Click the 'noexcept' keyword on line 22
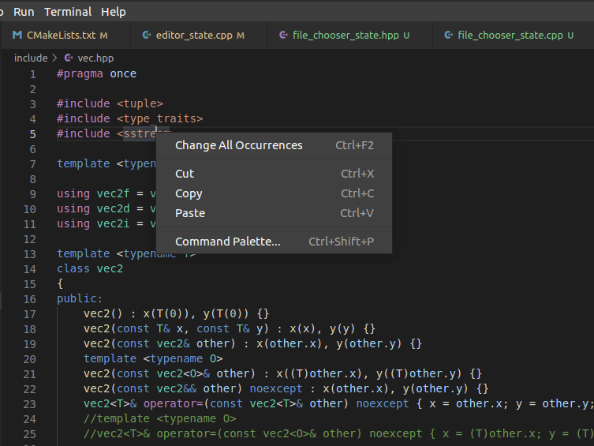Screen dimensions: 594x446 point(276,388)
